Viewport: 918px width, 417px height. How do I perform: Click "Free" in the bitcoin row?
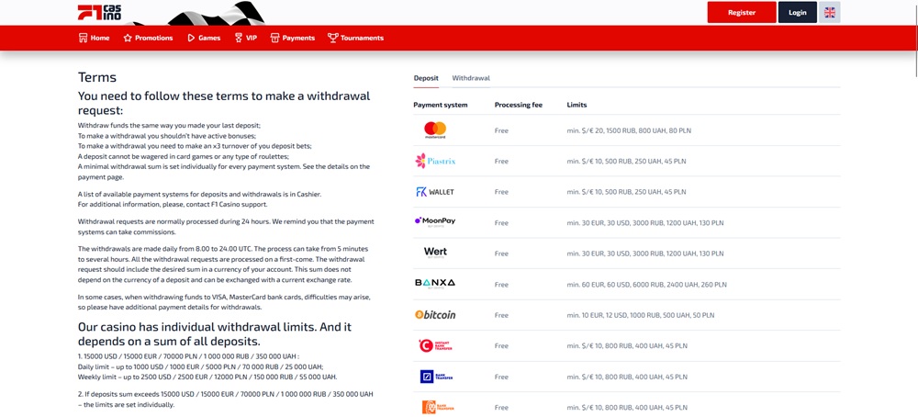[501, 315]
